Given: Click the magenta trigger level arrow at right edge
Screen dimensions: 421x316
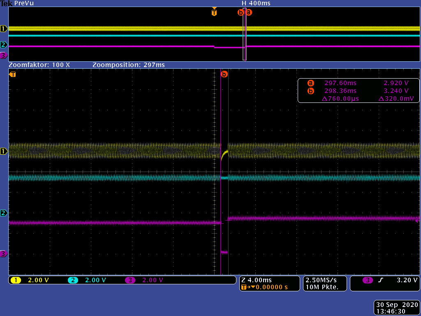Looking at the screenshot, I should [x=417, y=221].
